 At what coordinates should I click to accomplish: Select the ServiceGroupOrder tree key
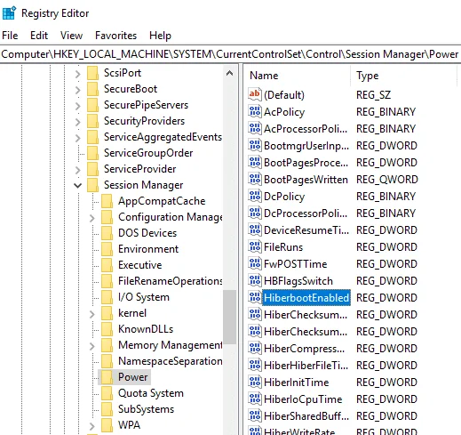click(148, 153)
